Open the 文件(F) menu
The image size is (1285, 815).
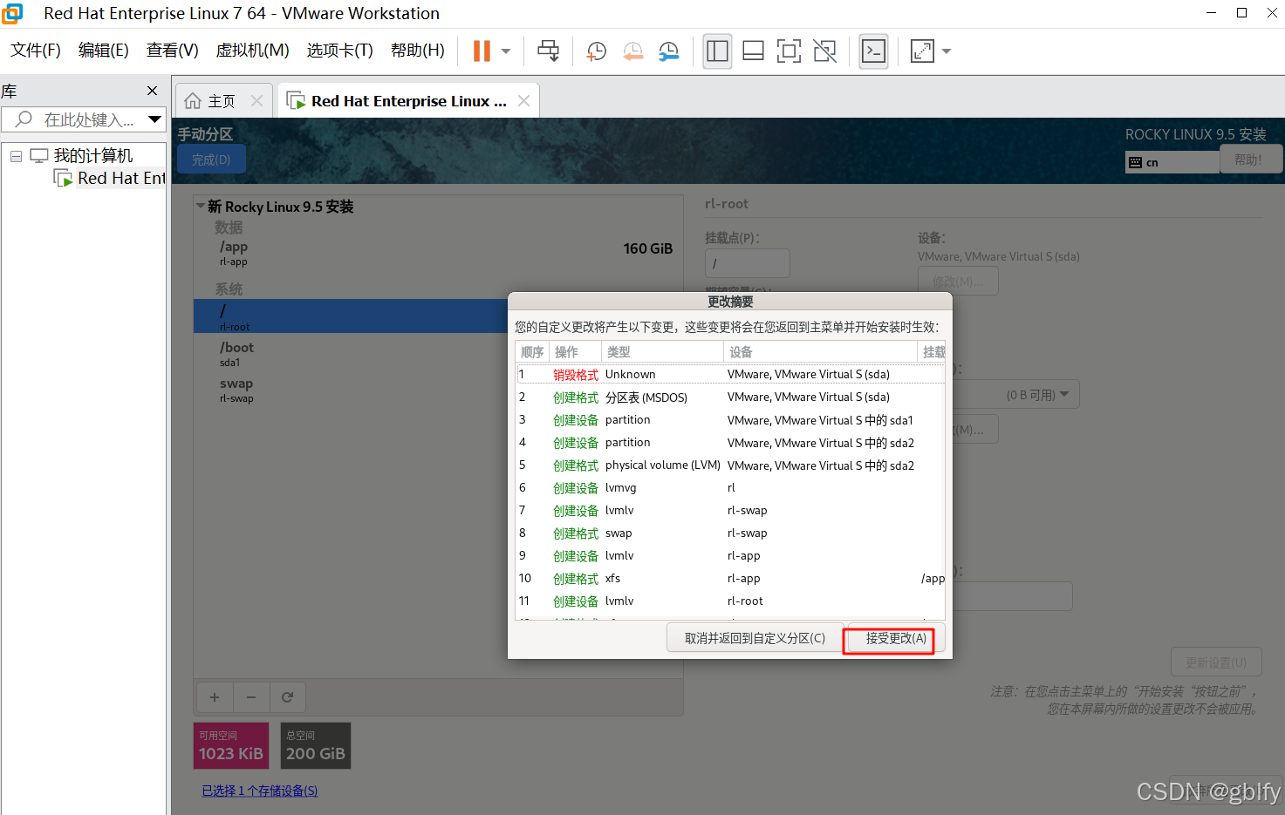[x=36, y=51]
